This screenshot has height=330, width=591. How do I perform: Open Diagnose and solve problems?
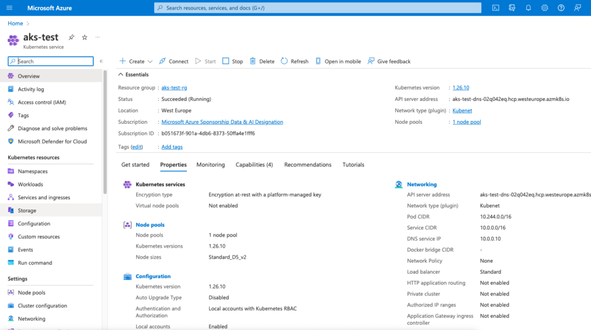click(51, 128)
